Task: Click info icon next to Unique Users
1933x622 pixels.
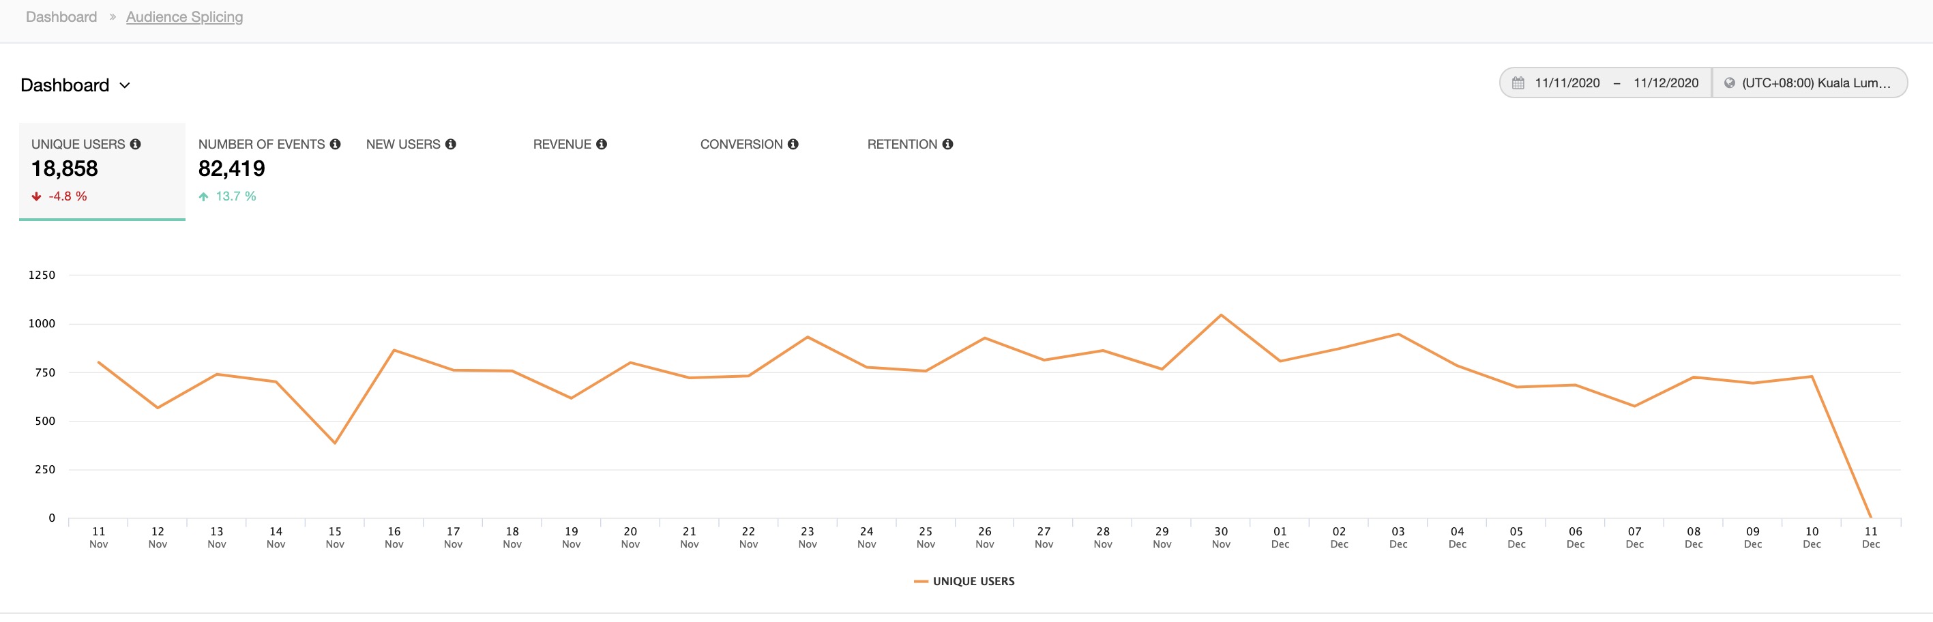Action: click(x=135, y=144)
